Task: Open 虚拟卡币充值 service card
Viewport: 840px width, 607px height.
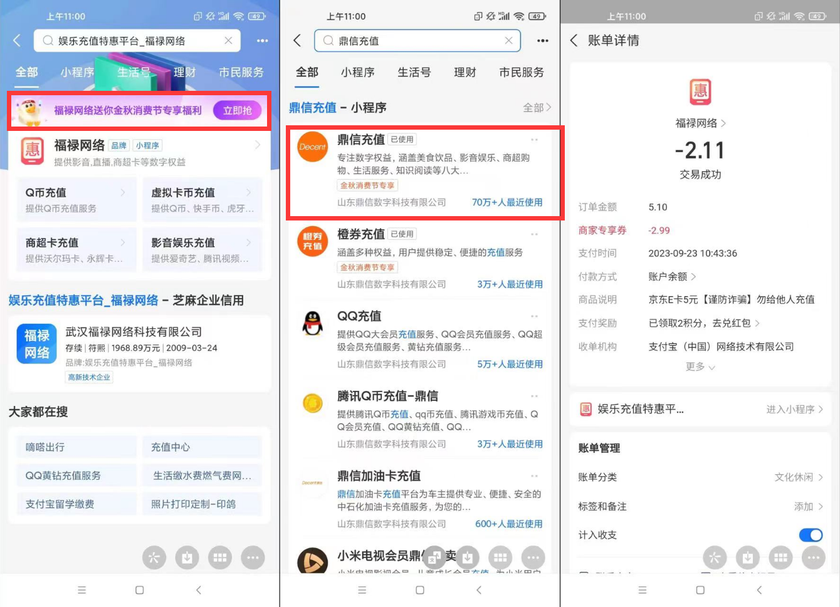Action: click(x=202, y=200)
